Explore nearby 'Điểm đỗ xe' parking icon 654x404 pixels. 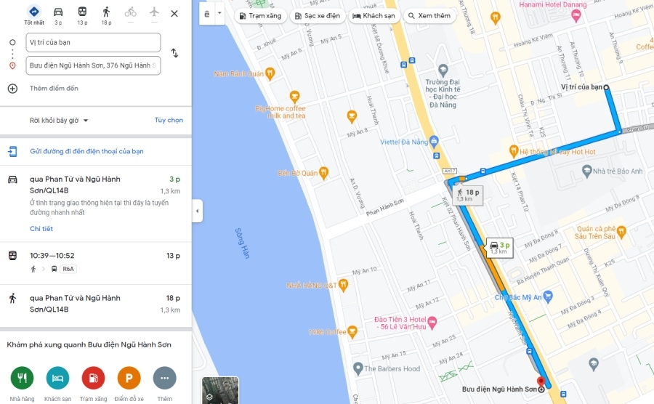[x=129, y=378]
